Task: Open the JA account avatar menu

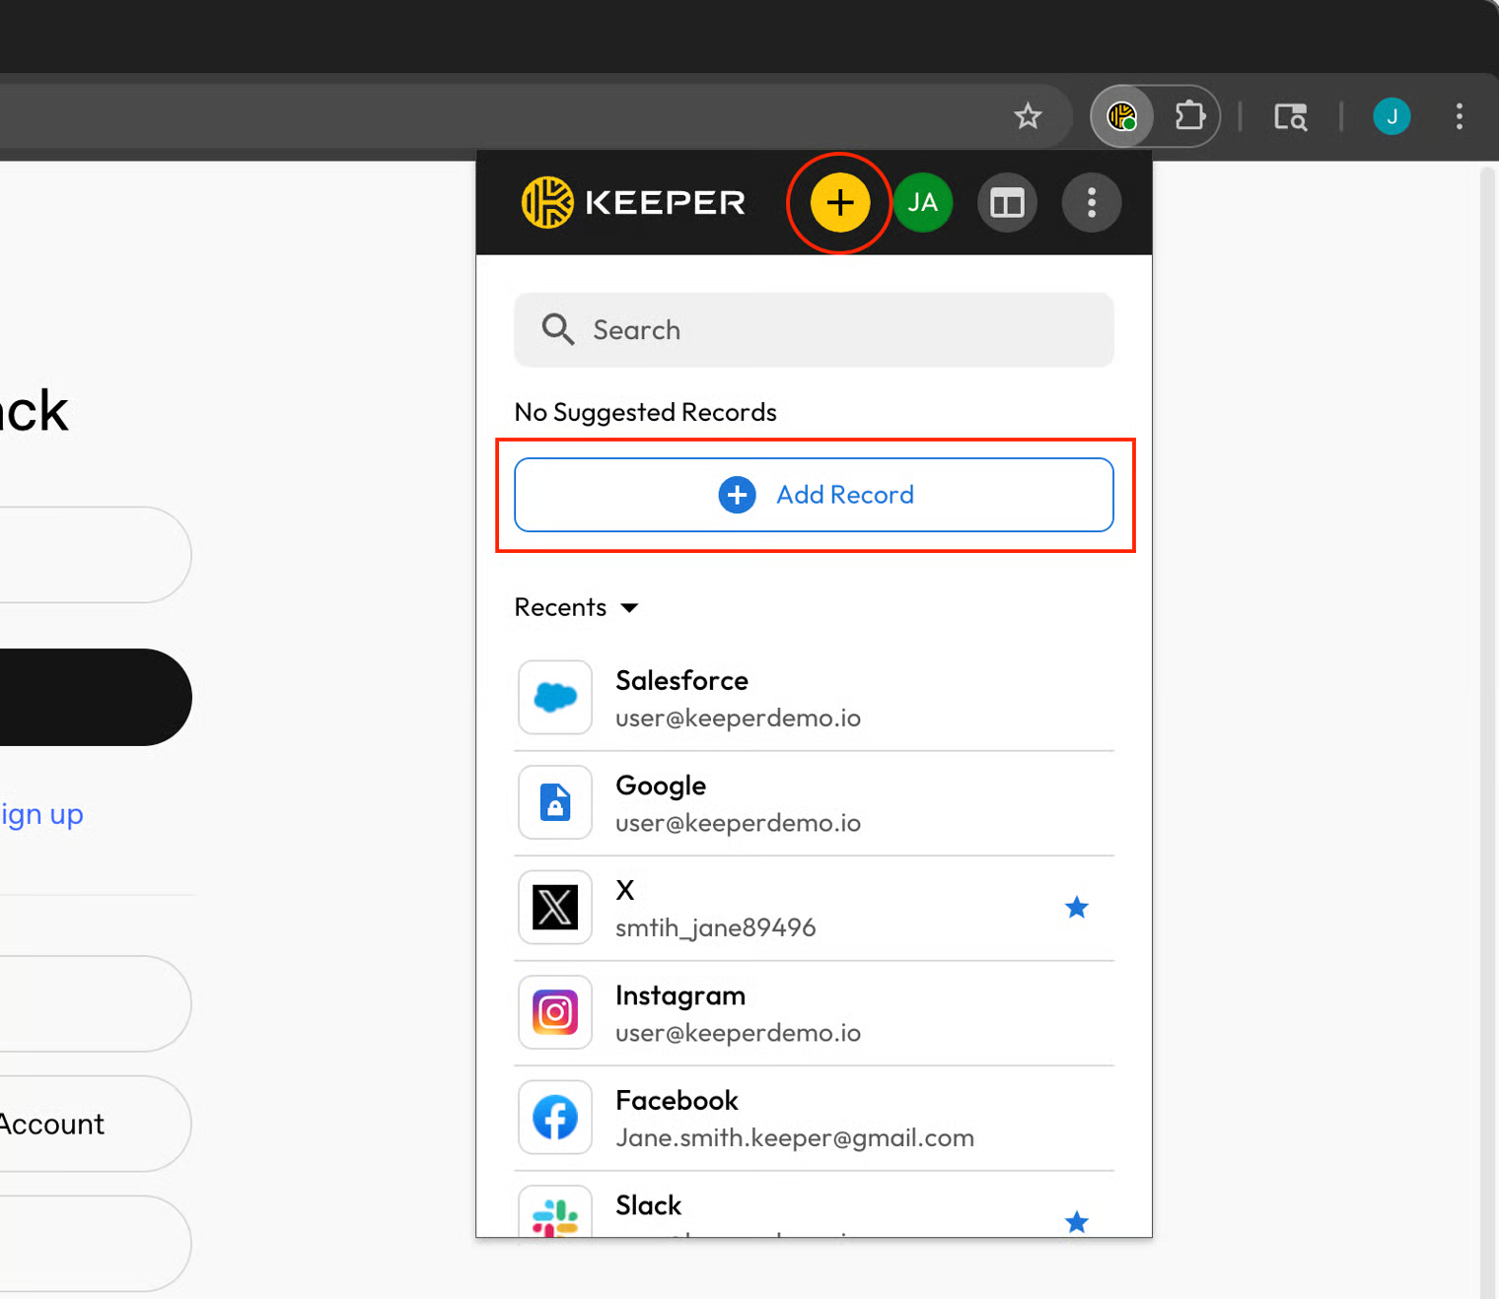Action: 922,203
